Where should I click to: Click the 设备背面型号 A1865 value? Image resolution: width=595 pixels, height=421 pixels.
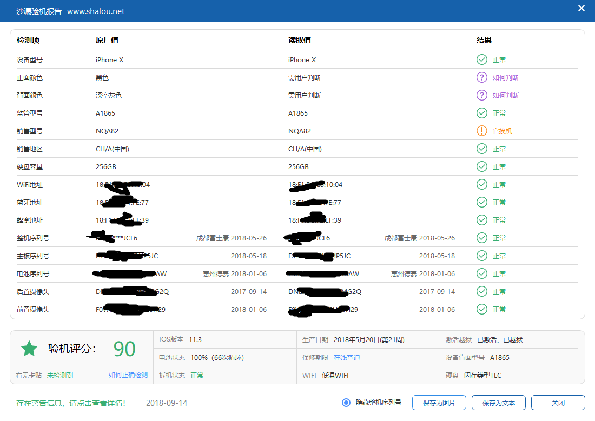tap(499, 358)
